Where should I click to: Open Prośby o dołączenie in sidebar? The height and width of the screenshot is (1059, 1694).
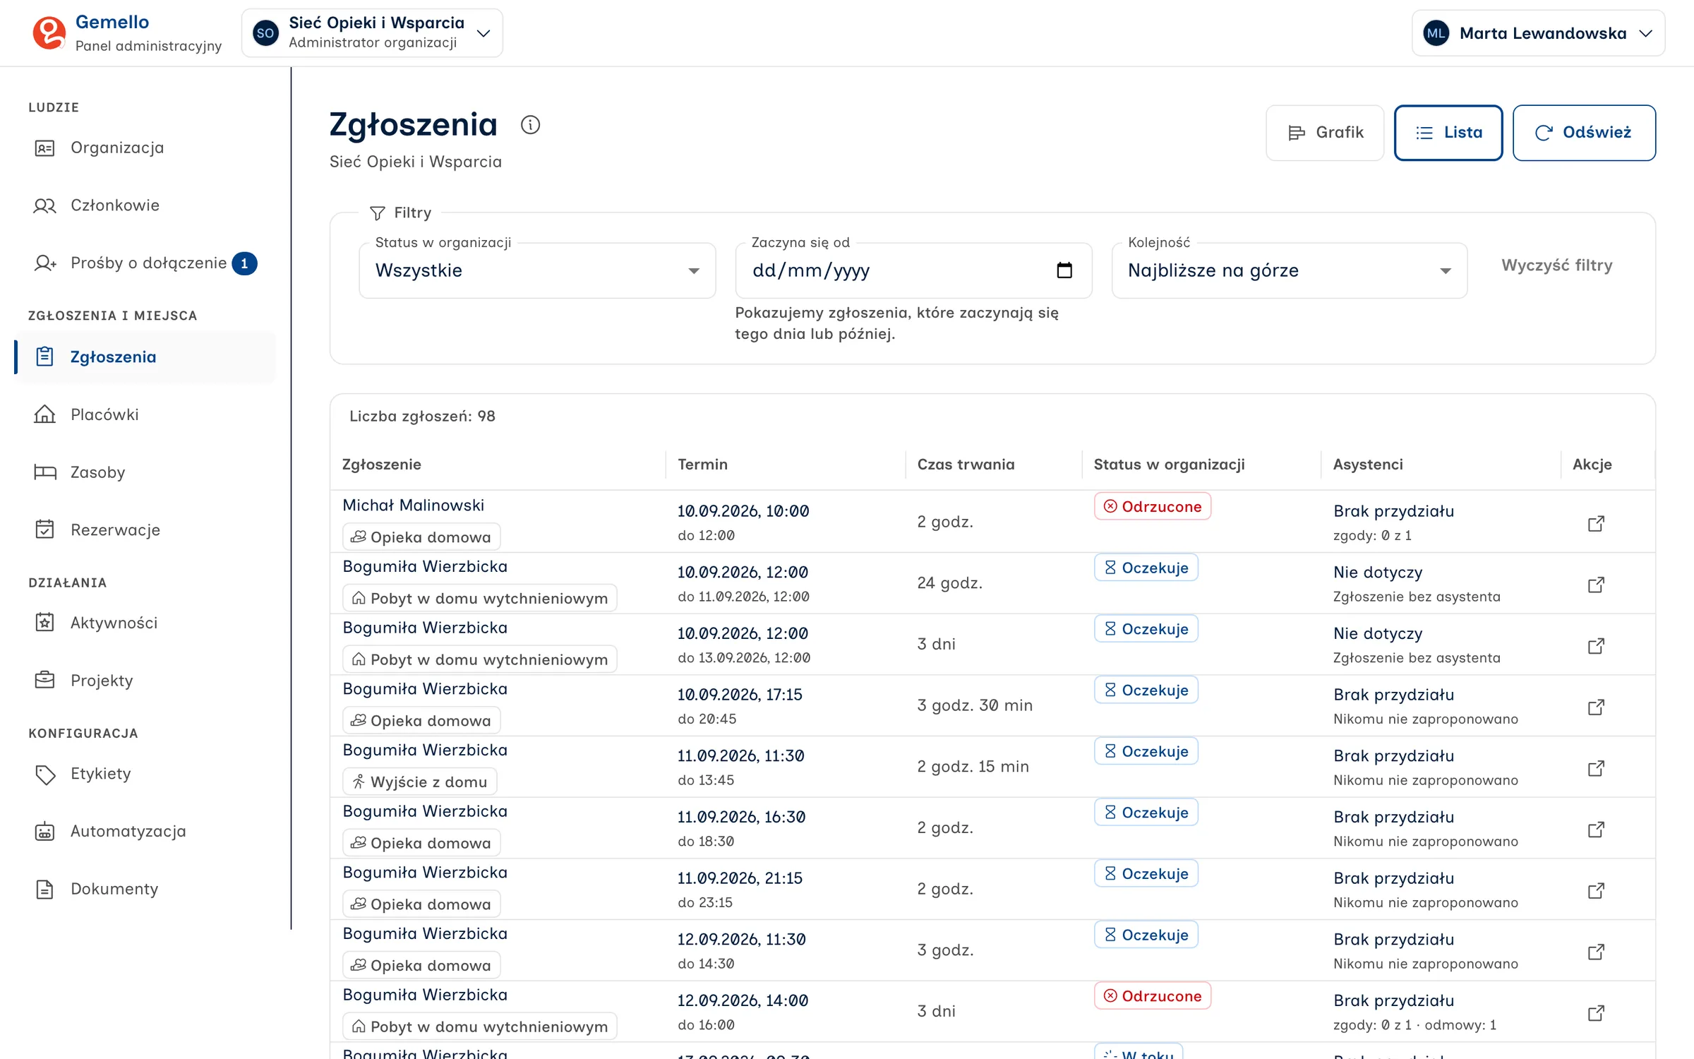point(145,263)
